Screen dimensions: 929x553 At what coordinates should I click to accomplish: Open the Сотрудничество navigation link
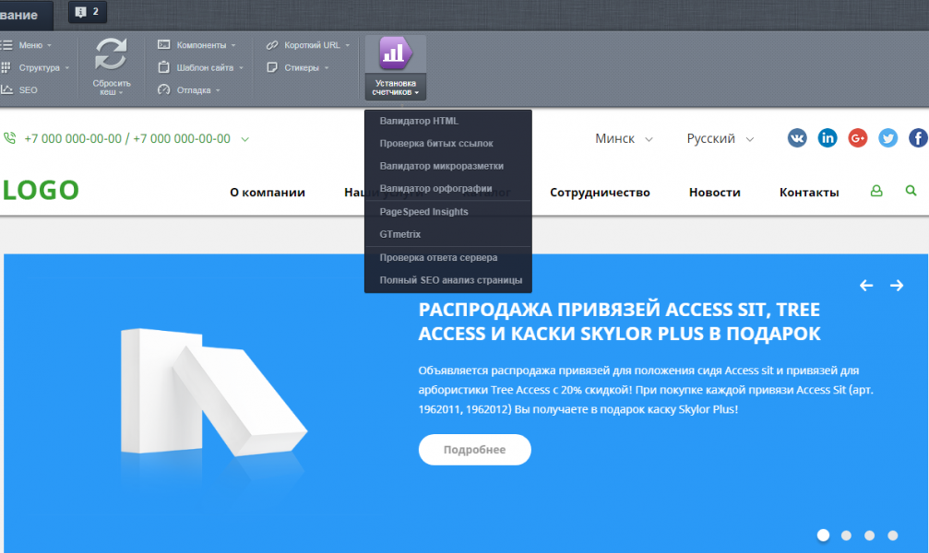click(600, 193)
